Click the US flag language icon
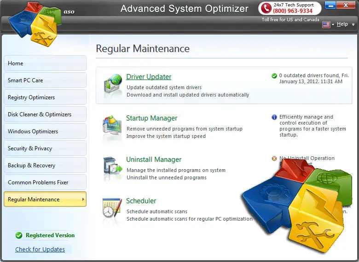The image size is (359, 262). (326, 24)
